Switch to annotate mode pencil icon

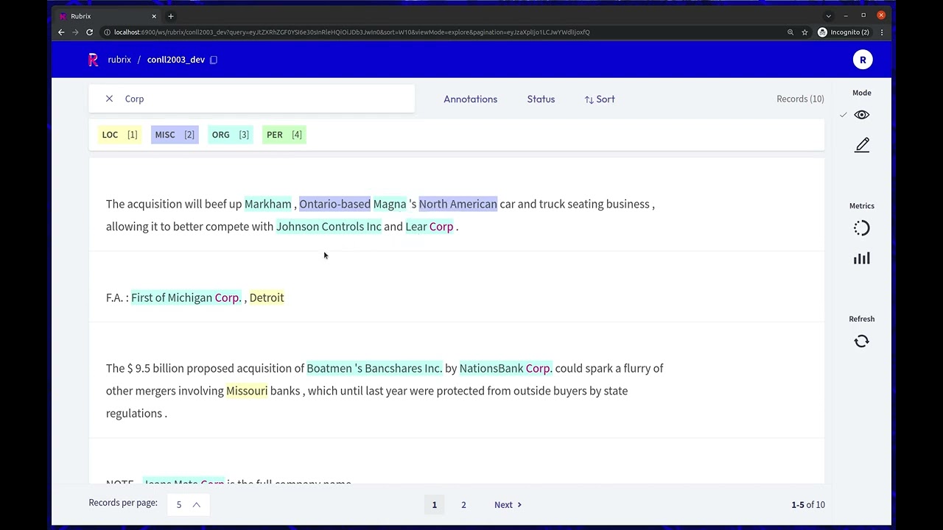tap(862, 145)
